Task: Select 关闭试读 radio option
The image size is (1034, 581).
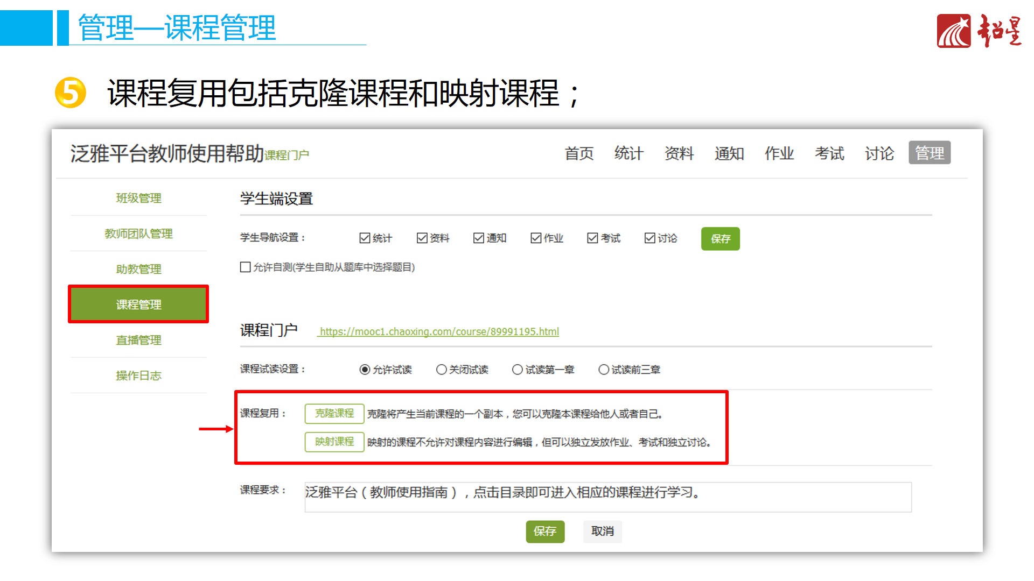Action: (442, 370)
